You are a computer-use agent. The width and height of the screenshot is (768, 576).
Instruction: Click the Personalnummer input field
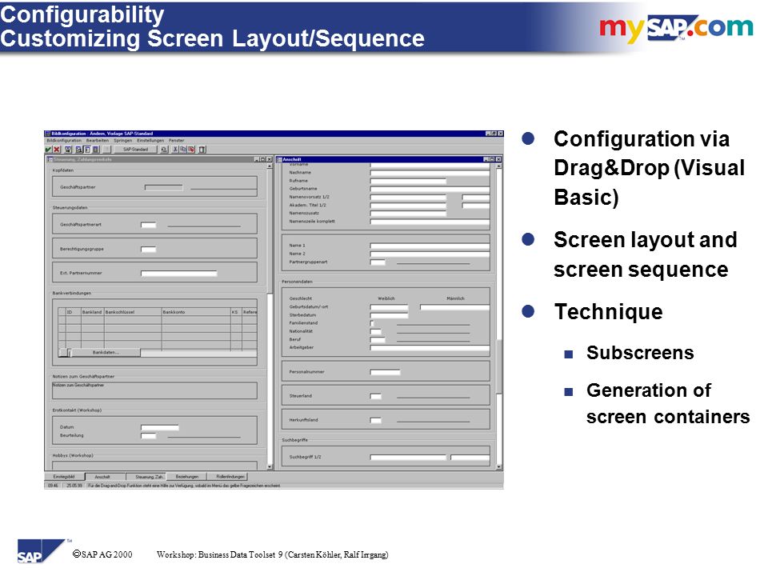385,372
